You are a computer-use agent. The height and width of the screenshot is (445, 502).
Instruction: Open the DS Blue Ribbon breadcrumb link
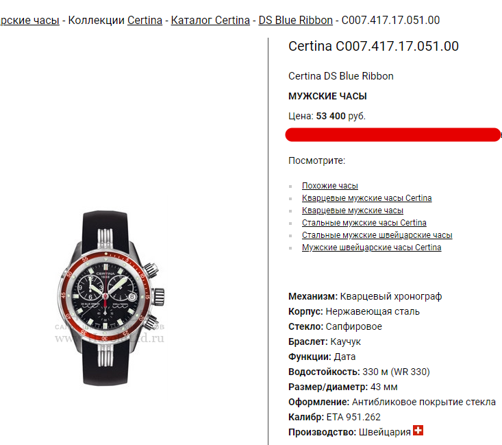pos(295,20)
